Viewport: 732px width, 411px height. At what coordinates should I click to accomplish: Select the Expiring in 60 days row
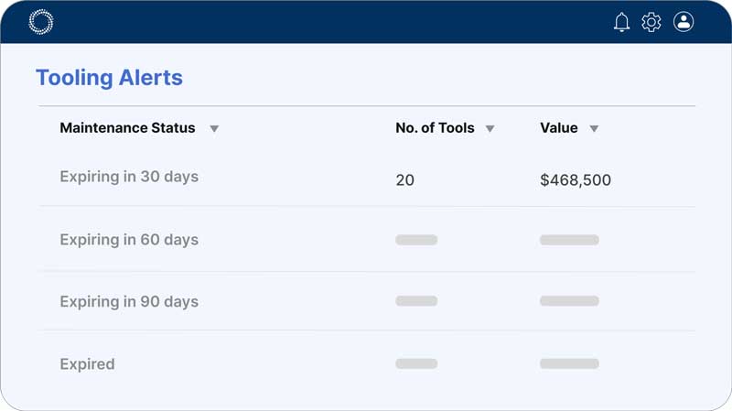(x=129, y=240)
